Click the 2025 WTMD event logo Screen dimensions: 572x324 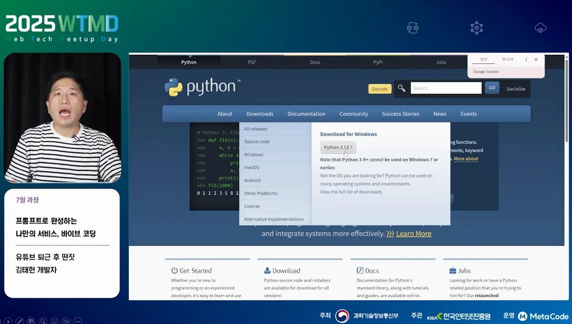point(62,28)
